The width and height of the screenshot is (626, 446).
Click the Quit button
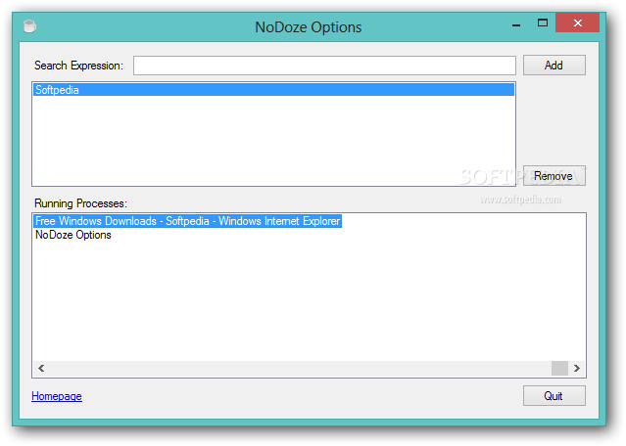(x=554, y=396)
